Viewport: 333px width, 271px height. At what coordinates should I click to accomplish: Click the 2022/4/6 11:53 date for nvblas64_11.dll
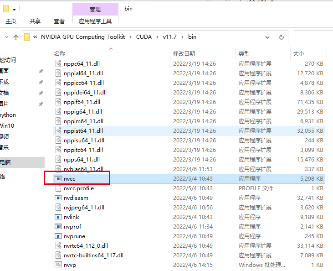(x=193, y=169)
